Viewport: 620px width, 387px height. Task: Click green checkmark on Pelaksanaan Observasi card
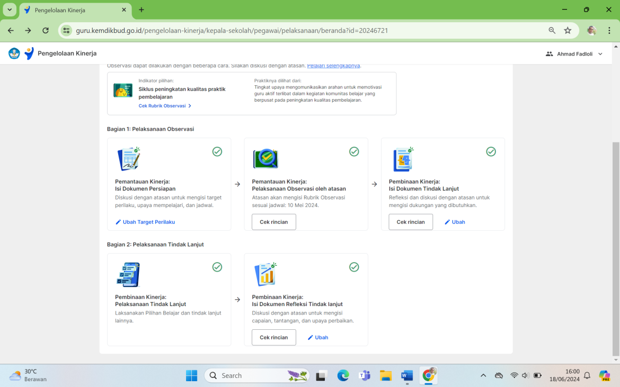tap(354, 152)
